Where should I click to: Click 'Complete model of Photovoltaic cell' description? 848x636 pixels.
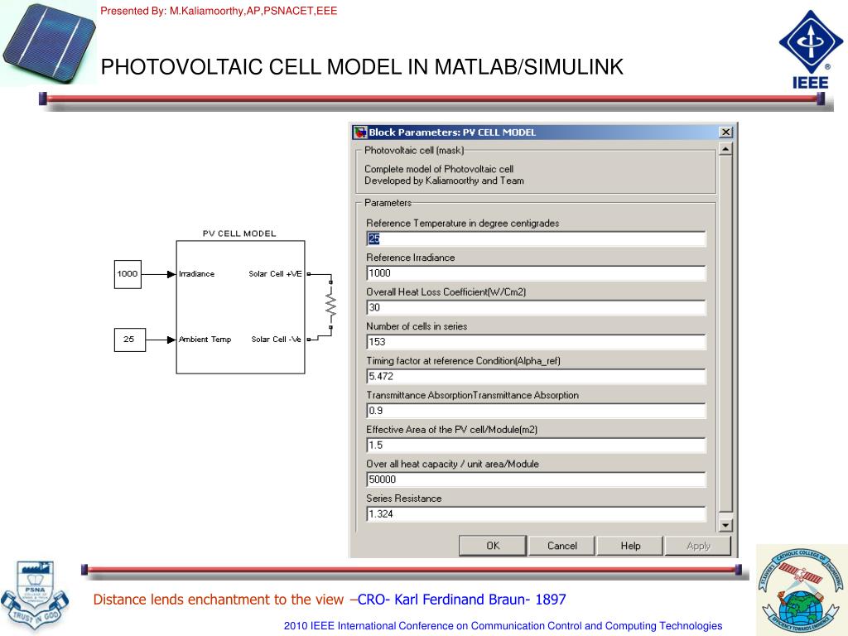[x=439, y=169]
